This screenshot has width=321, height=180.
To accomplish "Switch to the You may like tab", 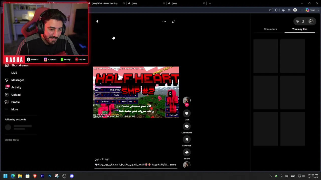I will coord(300,29).
